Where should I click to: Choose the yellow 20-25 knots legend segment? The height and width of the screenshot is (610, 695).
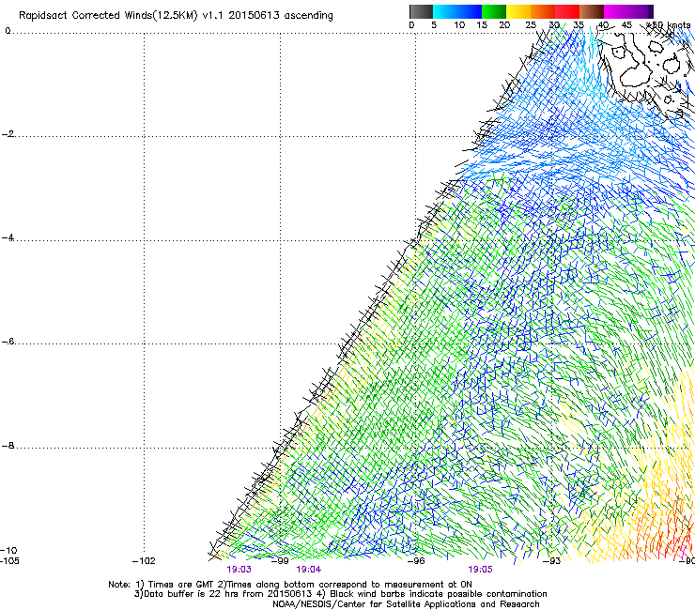(518, 11)
